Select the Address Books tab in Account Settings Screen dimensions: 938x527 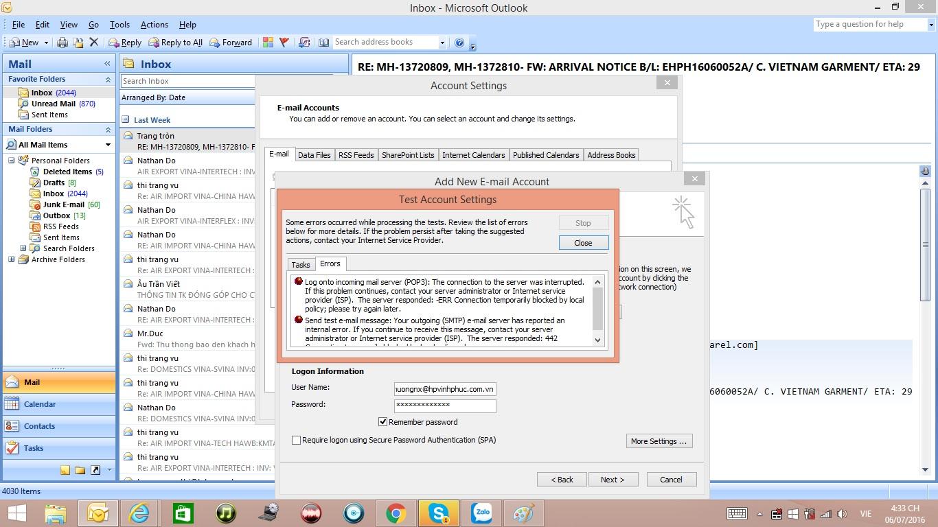(611, 155)
